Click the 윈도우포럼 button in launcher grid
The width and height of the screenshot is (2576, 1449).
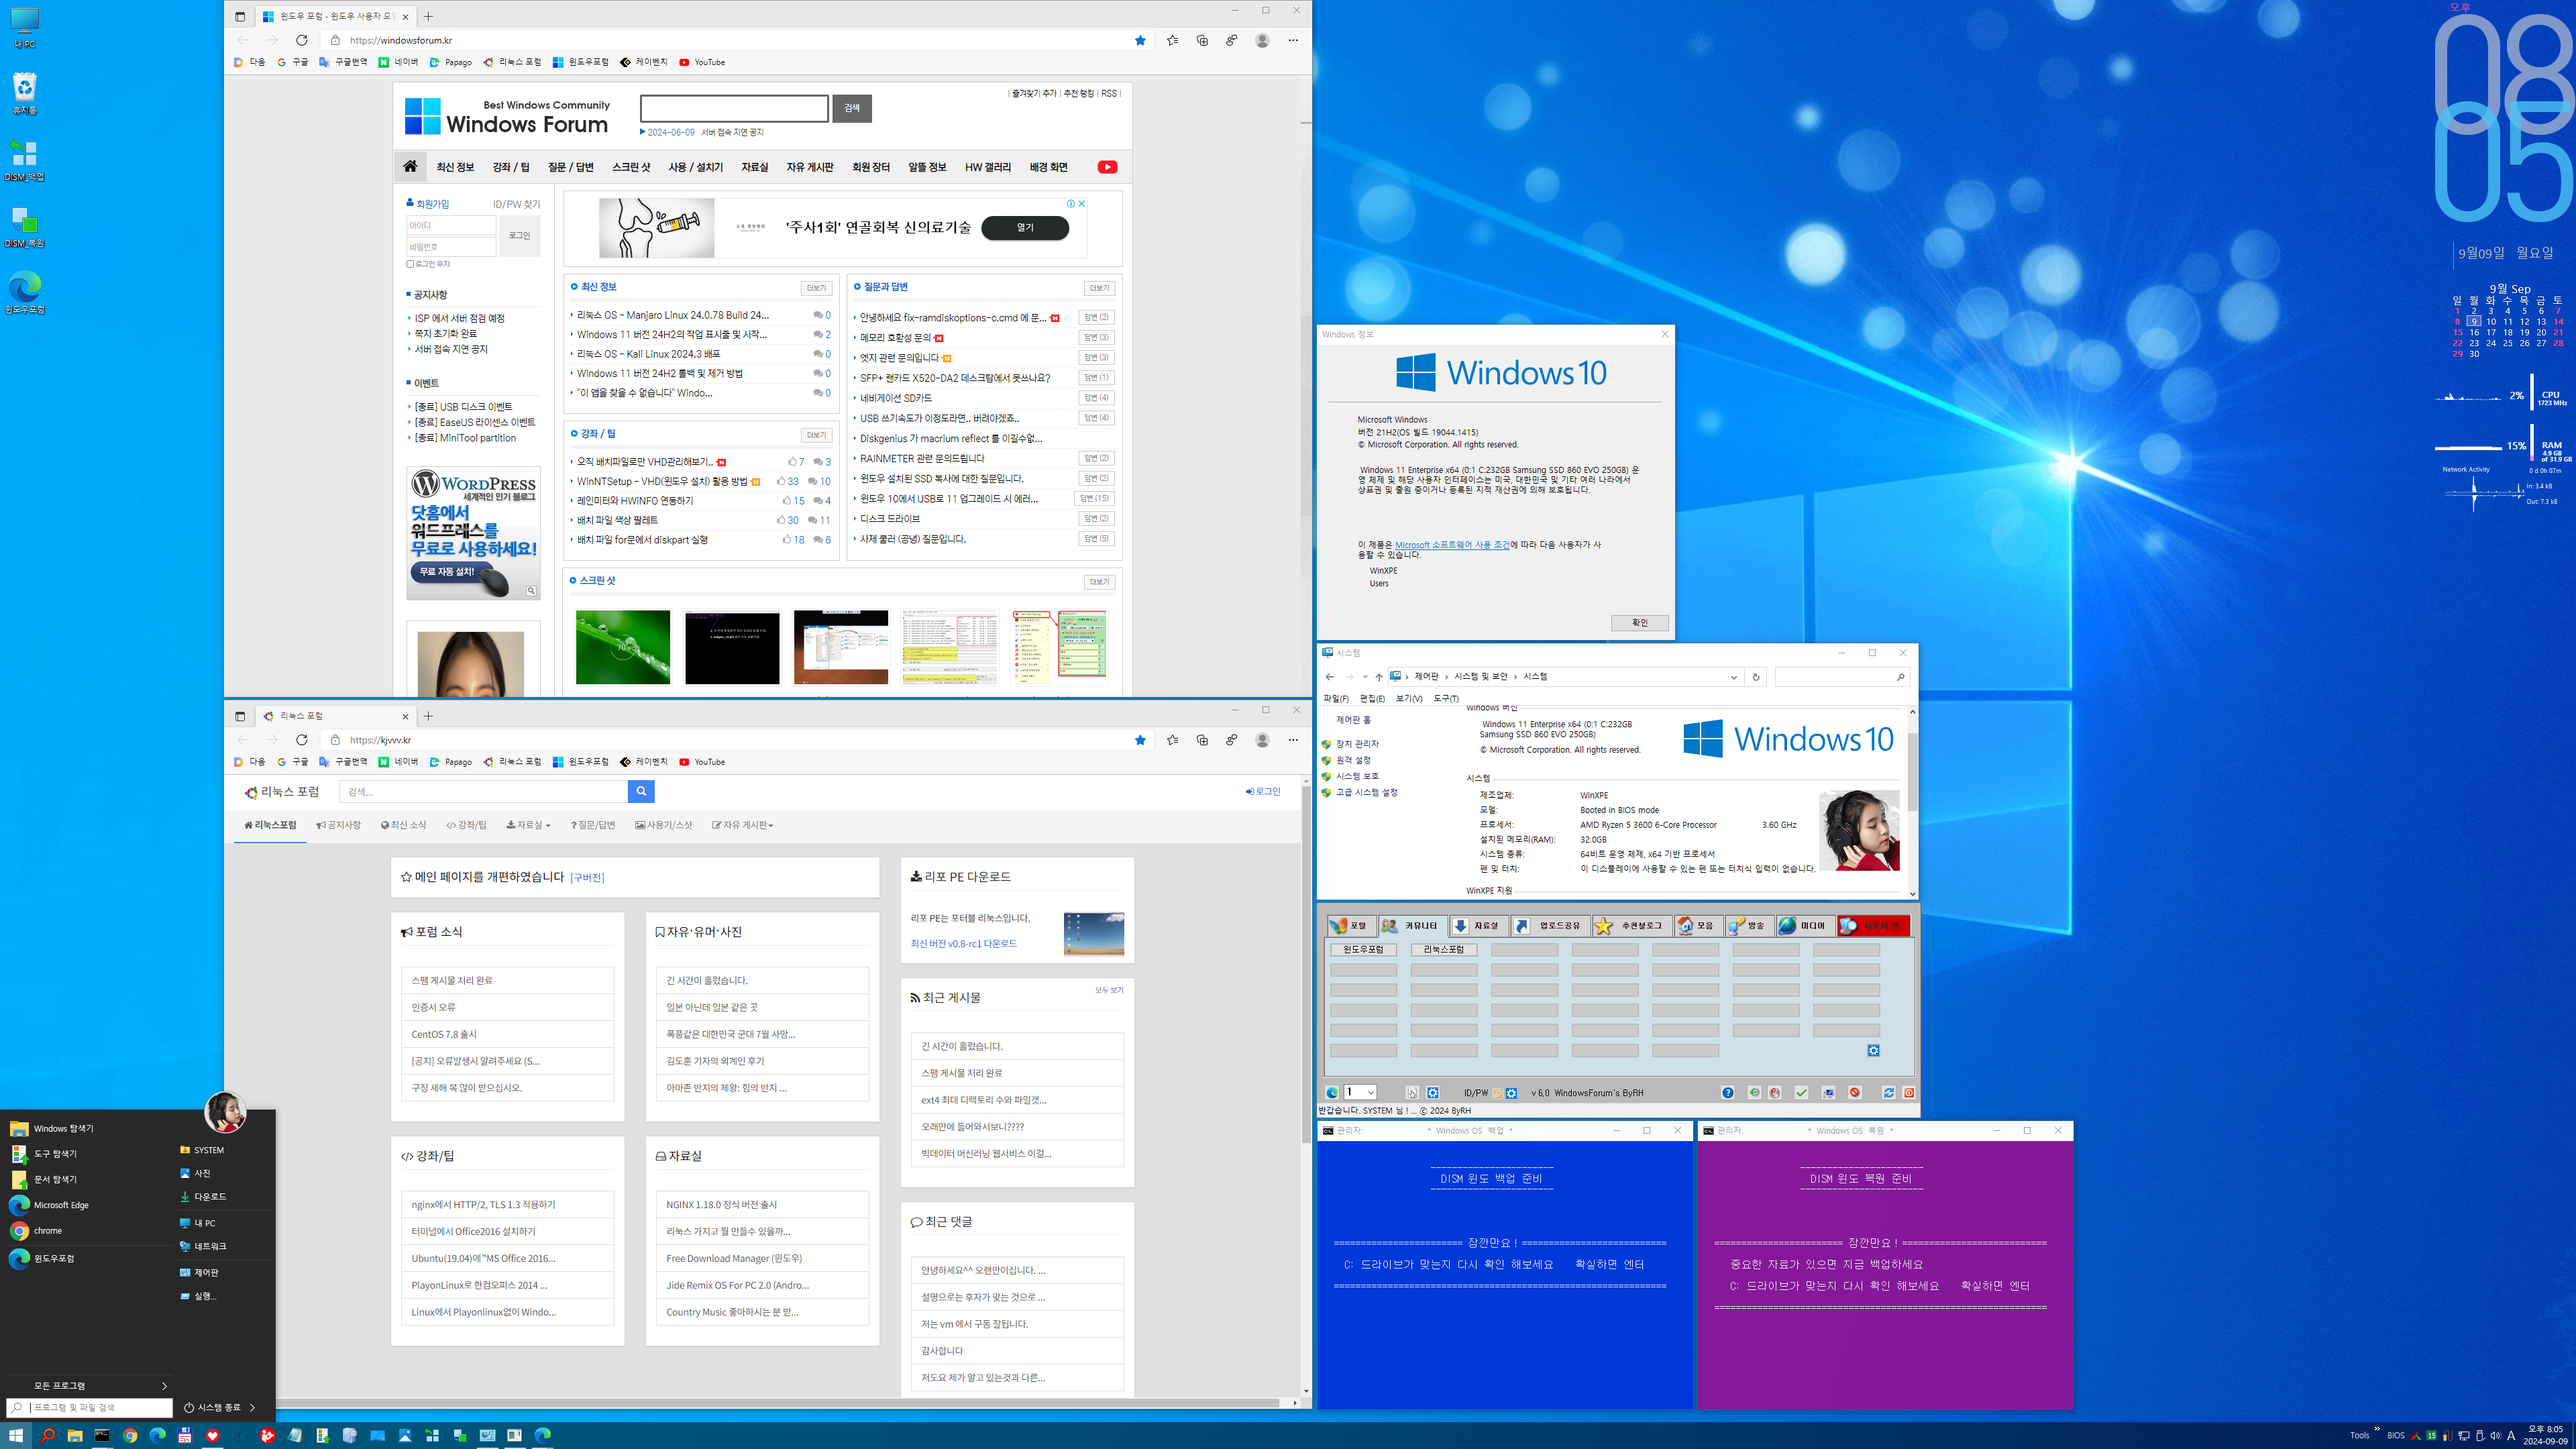coord(1363,949)
